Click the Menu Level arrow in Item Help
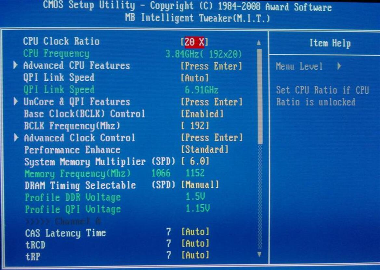 (339, 66)
